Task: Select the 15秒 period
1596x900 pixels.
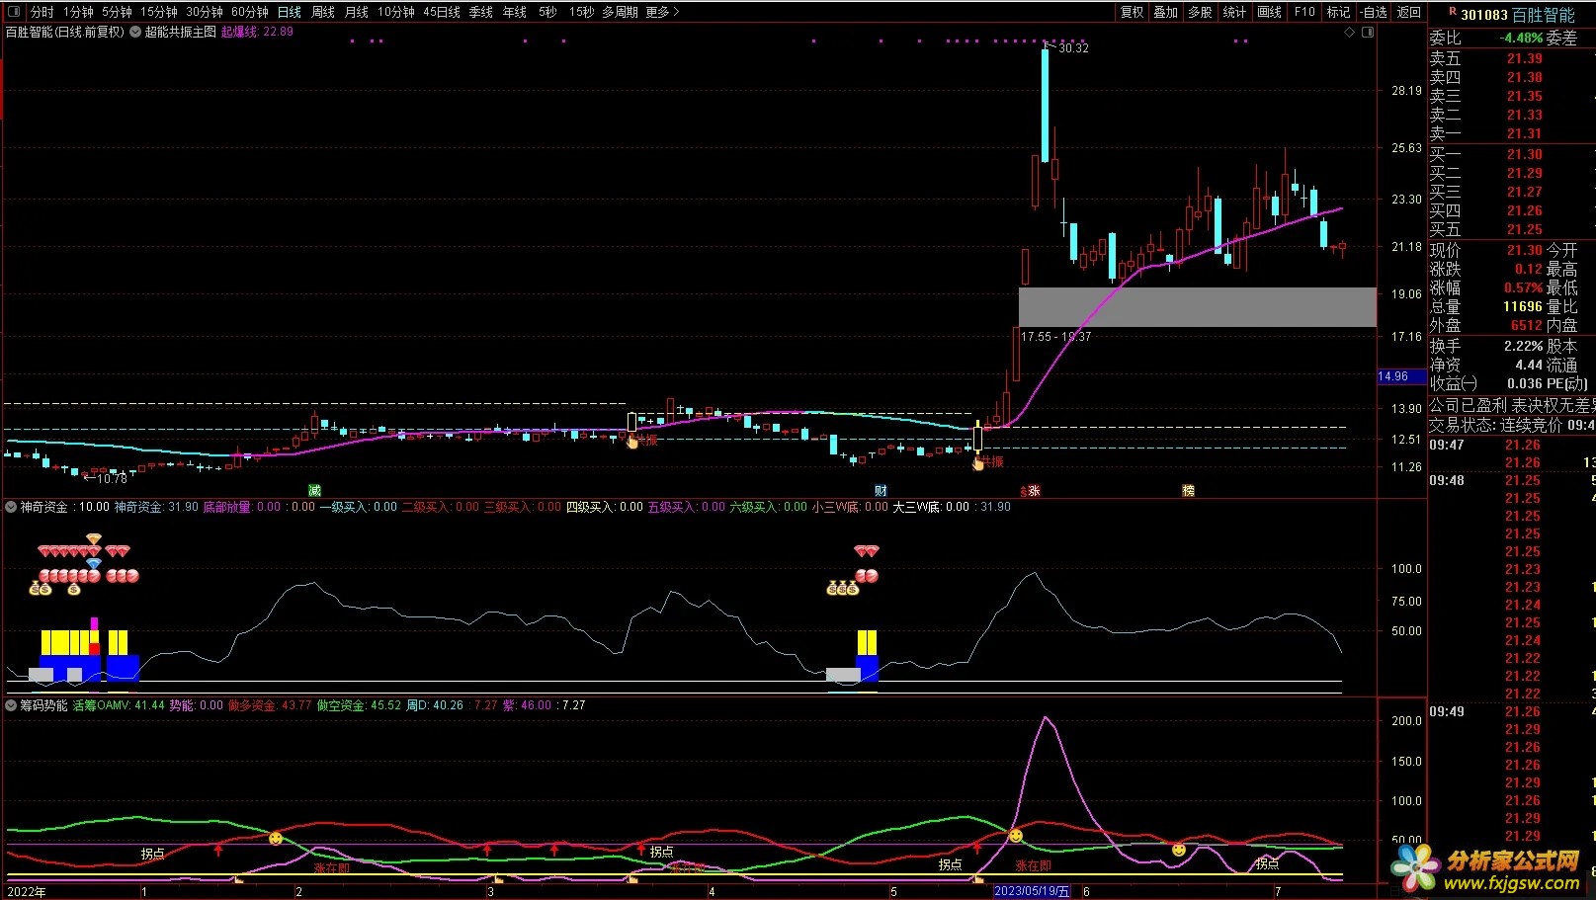Action: 581,12
